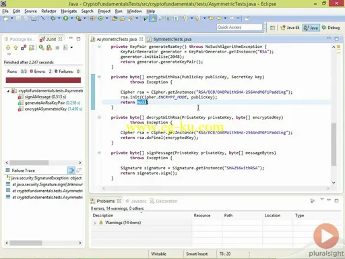345x259 pixels.
Task: Click the Debug bug toolbar icon
Action: pos(53,18)
